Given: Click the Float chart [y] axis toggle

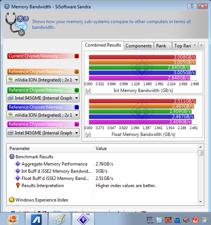Looking at the screenshot, I should tap(88, 134).
